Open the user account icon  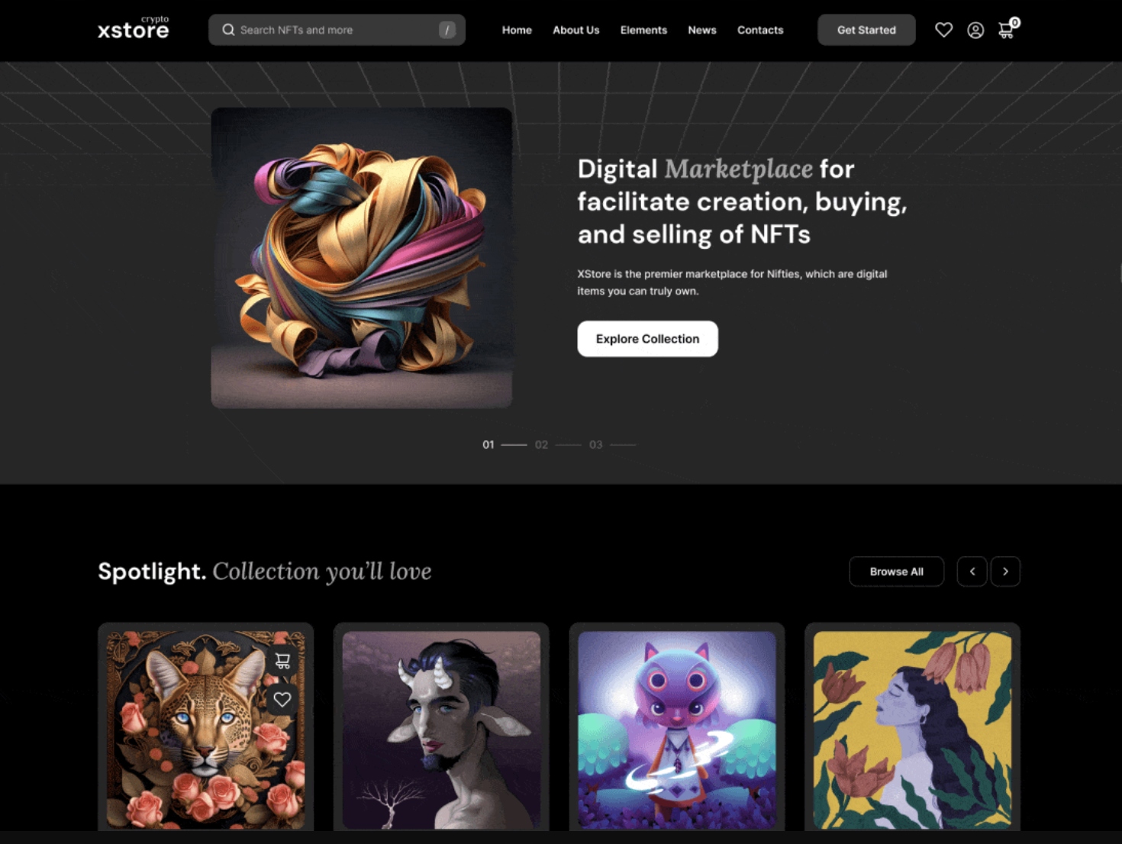pos(975,30)
